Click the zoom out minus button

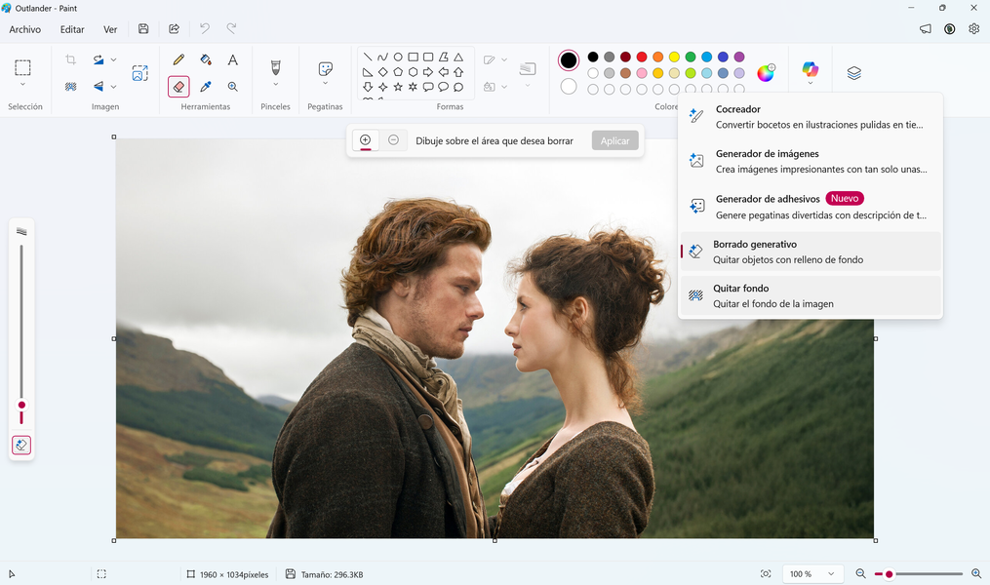860,573
